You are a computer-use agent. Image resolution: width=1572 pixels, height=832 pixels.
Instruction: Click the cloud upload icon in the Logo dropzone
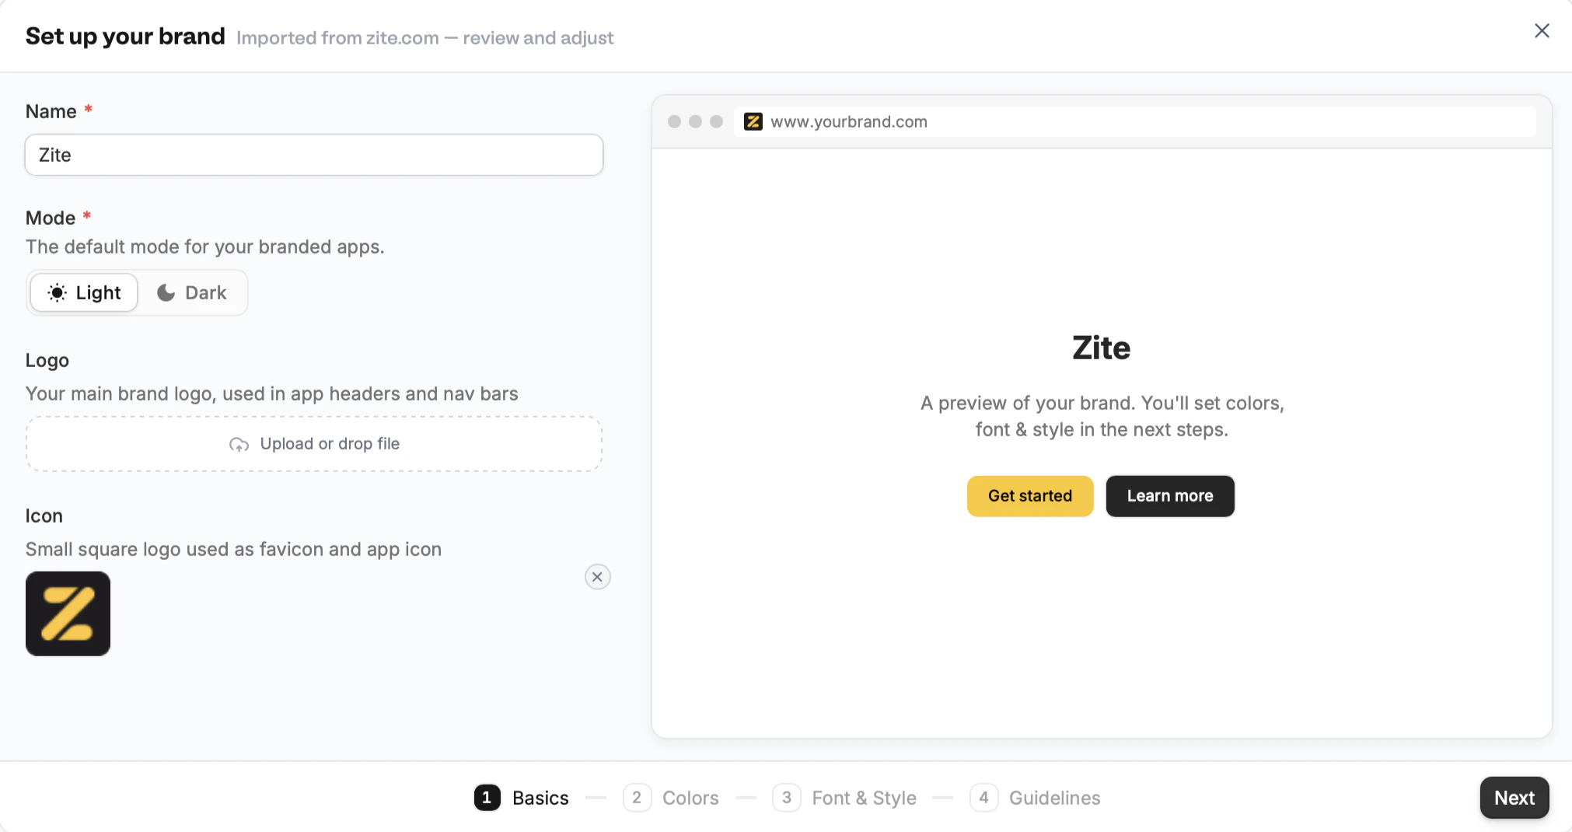[x=239, y=445]
